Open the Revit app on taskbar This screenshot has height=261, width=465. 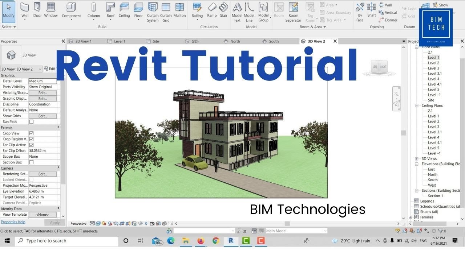tap(231, 241)
